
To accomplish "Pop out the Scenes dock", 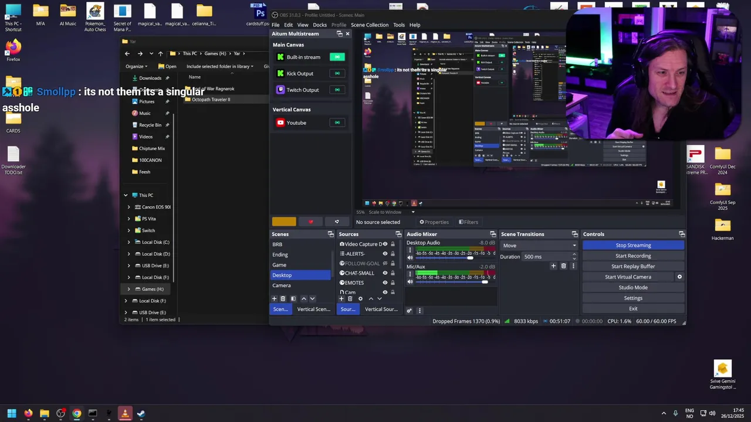I will point(330,234).
